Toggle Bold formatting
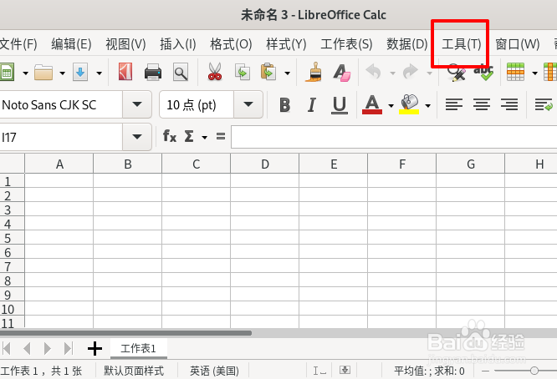The height and width of the screenshot is (379, 557). pos(285,105)
